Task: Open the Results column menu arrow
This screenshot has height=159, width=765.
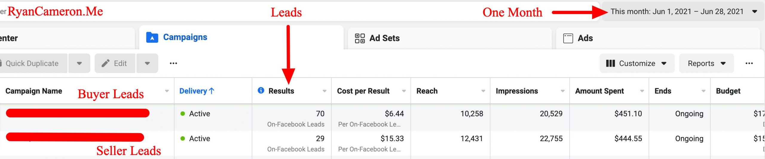Action: (x=325, y=91)
